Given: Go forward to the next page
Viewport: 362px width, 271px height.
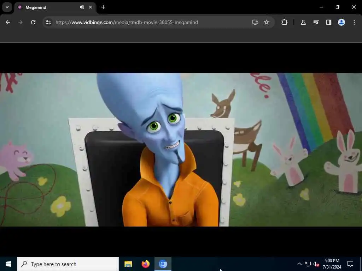Looking at the screenshot, I should pos(21,22).
